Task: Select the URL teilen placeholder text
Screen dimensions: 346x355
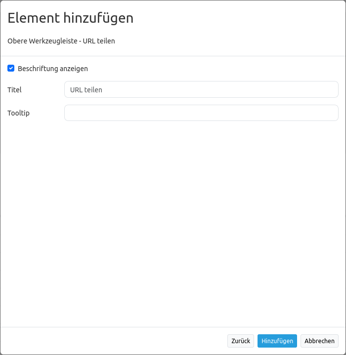Action: 86,90
